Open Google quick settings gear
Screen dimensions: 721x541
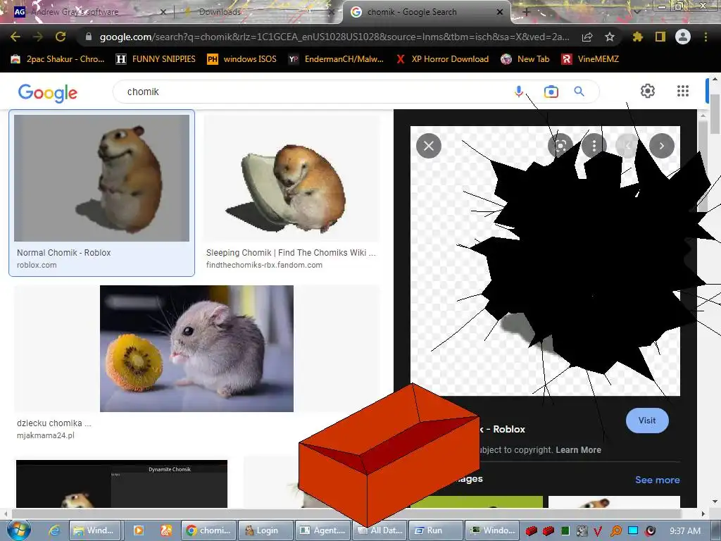pos(648,91)
